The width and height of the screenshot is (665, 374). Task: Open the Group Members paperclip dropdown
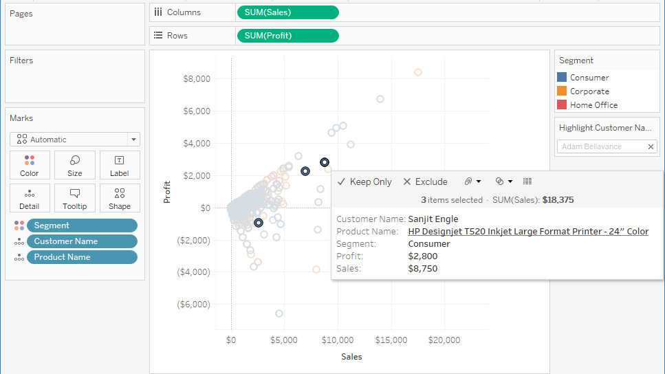pos(472,181)
